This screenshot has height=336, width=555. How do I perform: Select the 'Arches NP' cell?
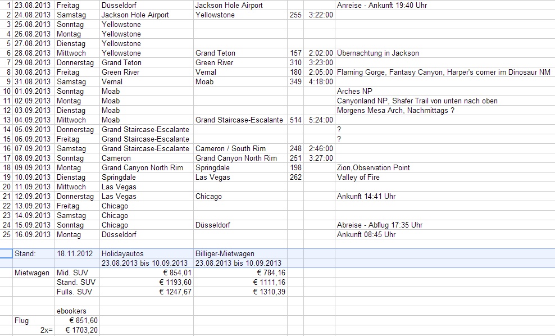pyautogui.click(x=354, y=91)
